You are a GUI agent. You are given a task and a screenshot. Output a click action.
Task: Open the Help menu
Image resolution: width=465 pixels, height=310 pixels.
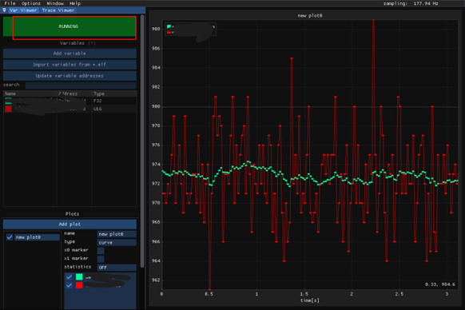(75, 3)
